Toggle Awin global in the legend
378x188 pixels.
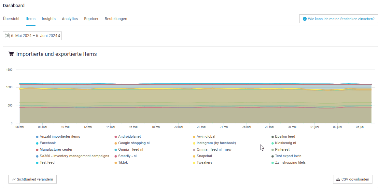click(204, 136)
